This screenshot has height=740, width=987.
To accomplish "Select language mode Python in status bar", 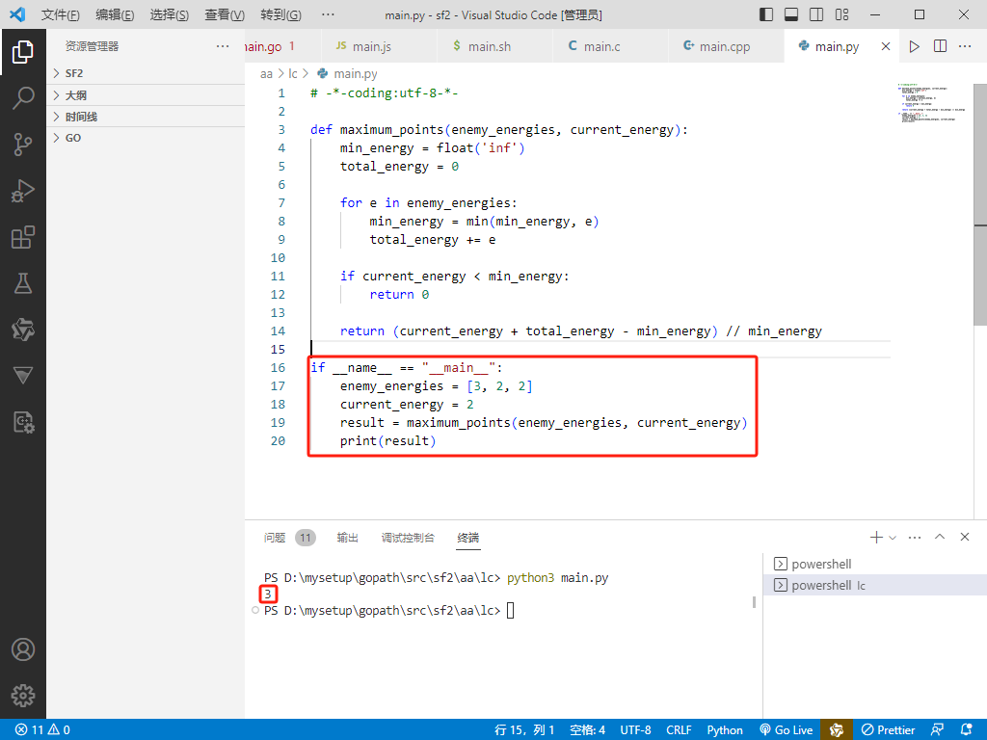I will (725, 730).
